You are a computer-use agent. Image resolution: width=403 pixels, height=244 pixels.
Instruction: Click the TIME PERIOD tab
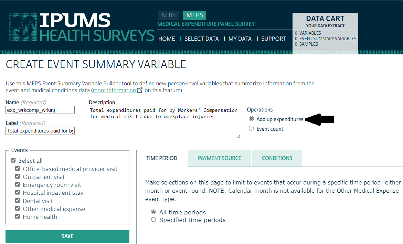coord(162,158)
